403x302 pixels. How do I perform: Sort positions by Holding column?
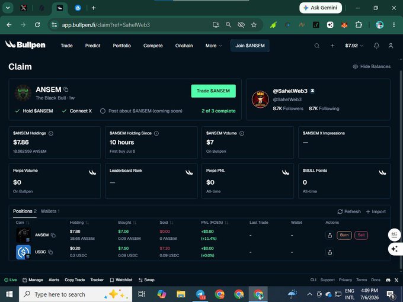[79, 223]
